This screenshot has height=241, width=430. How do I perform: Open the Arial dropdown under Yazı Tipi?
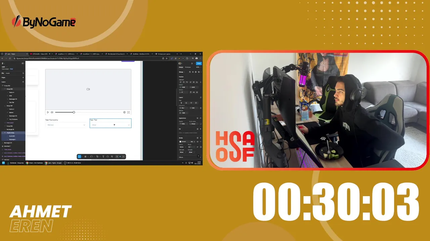pos(111,125)
